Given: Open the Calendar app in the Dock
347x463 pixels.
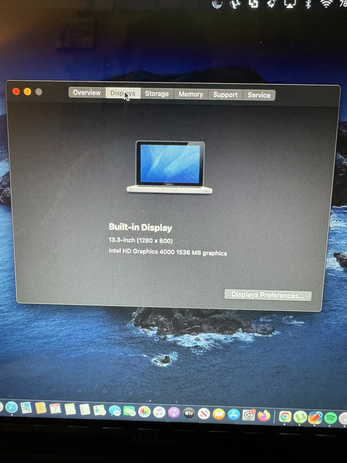Looking at the screenshot, I should point(55,409).
